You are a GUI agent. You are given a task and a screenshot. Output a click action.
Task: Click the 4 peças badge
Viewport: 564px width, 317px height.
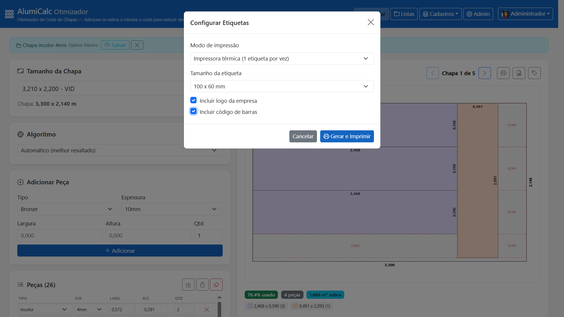[x=292, y=295]
